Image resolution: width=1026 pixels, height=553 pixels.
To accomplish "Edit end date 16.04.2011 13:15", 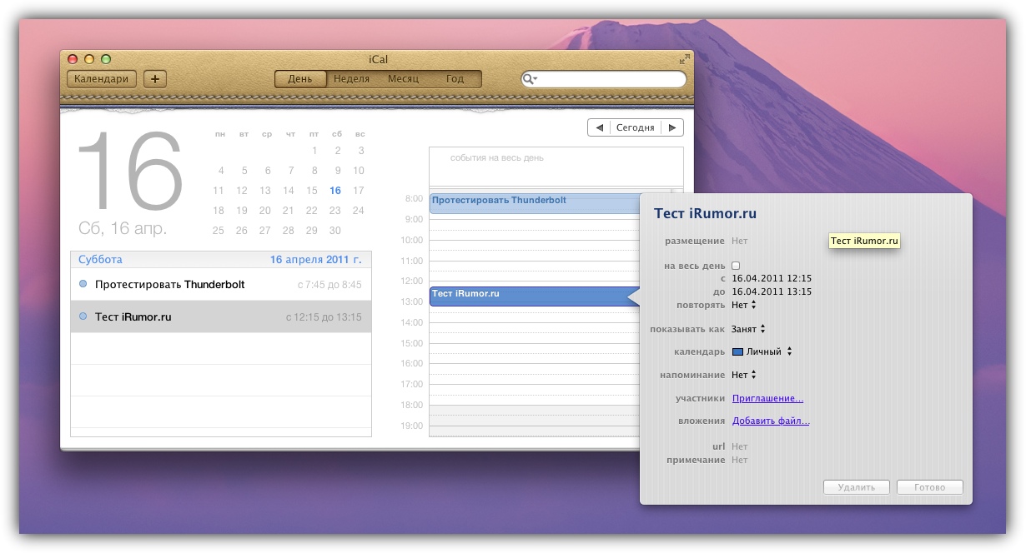I will click(x=772, y=291).
